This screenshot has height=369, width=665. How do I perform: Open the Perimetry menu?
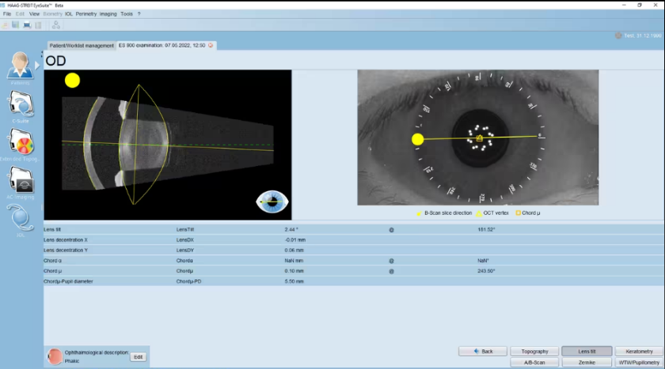[86, 14]
